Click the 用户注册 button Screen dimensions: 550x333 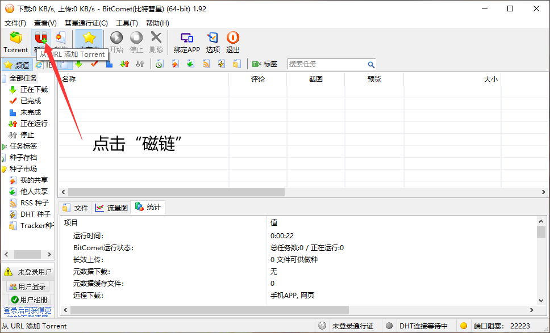coord(29,300)
